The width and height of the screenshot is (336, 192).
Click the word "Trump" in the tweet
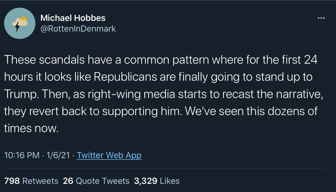20,94
